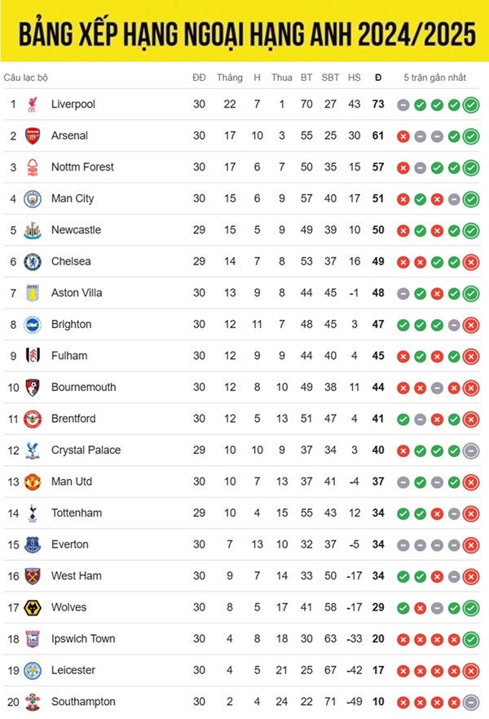Viewport: 489px width, 719px height.
Task: Open the Newcastle team link
Action: [x=76, y=230]
